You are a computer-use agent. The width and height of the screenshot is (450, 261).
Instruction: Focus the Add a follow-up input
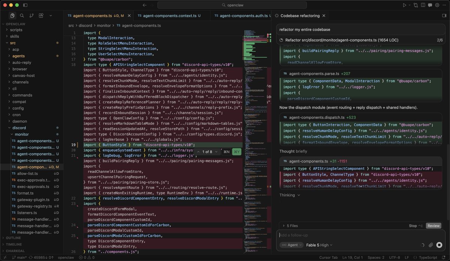[x=360, y=235]
